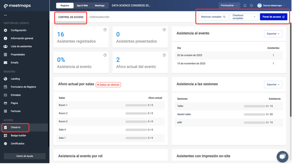Open Exportar dropdown for Asistencia al evento
The image size is (292, 164).
(x=273, y=34)
